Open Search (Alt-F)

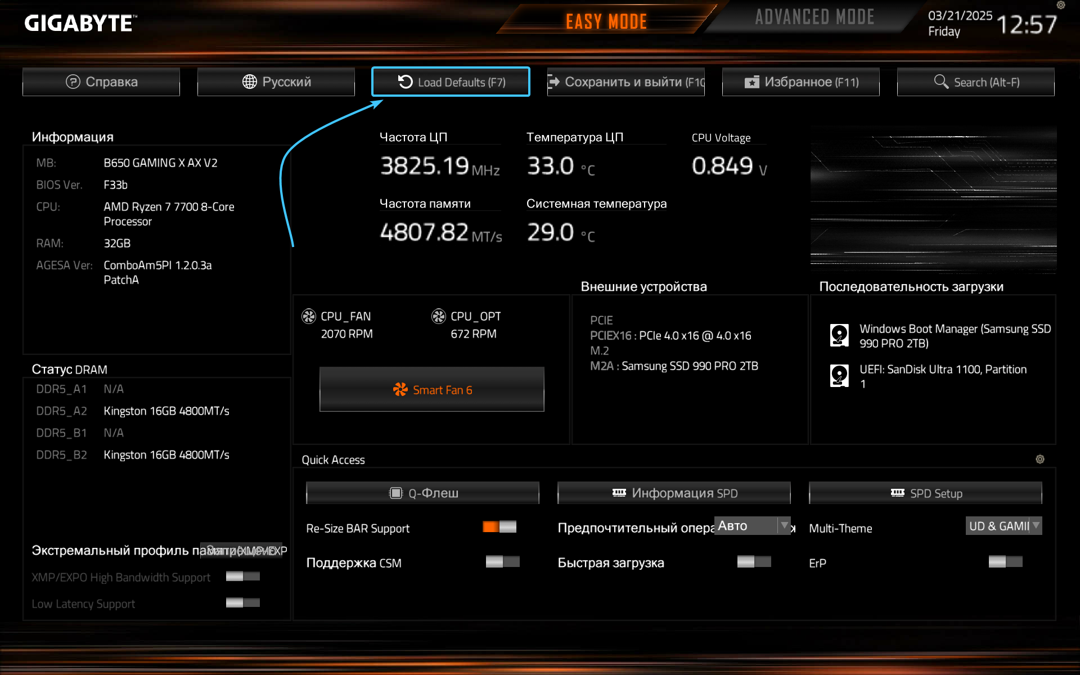[976, 82]
